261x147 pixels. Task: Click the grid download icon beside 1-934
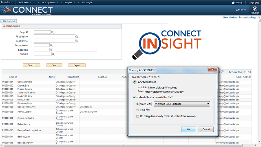[x=222, y=72]
